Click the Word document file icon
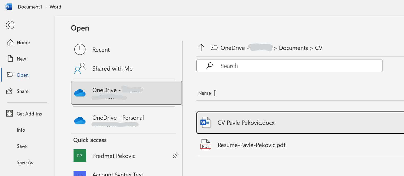 [x=205, y=122]
